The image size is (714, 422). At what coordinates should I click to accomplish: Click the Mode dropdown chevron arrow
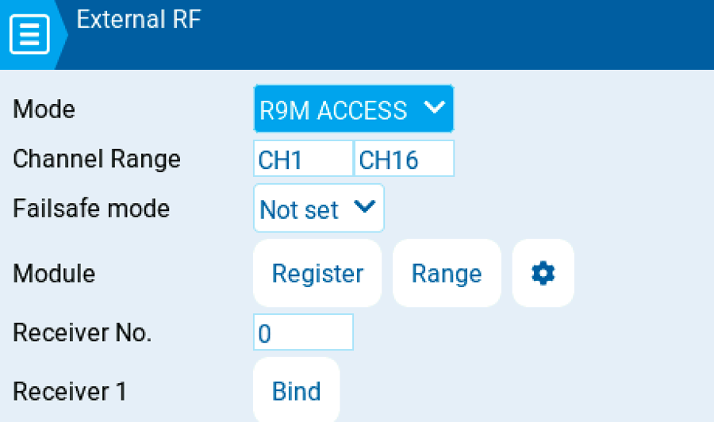click(434, 108)
